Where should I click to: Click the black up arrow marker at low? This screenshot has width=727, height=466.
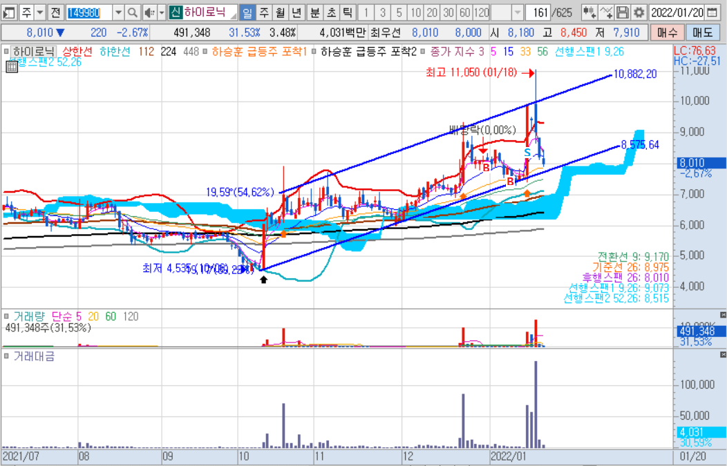tap(264, 280)
